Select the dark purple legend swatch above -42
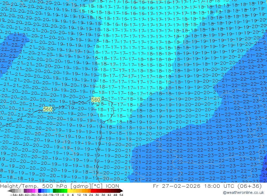The height and width of the screenshot is (196, 267). (x=25, y=191)
